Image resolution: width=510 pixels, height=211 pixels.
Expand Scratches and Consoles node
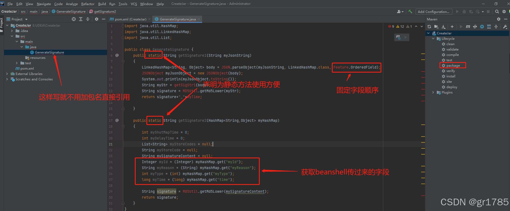tap(7, 79)
